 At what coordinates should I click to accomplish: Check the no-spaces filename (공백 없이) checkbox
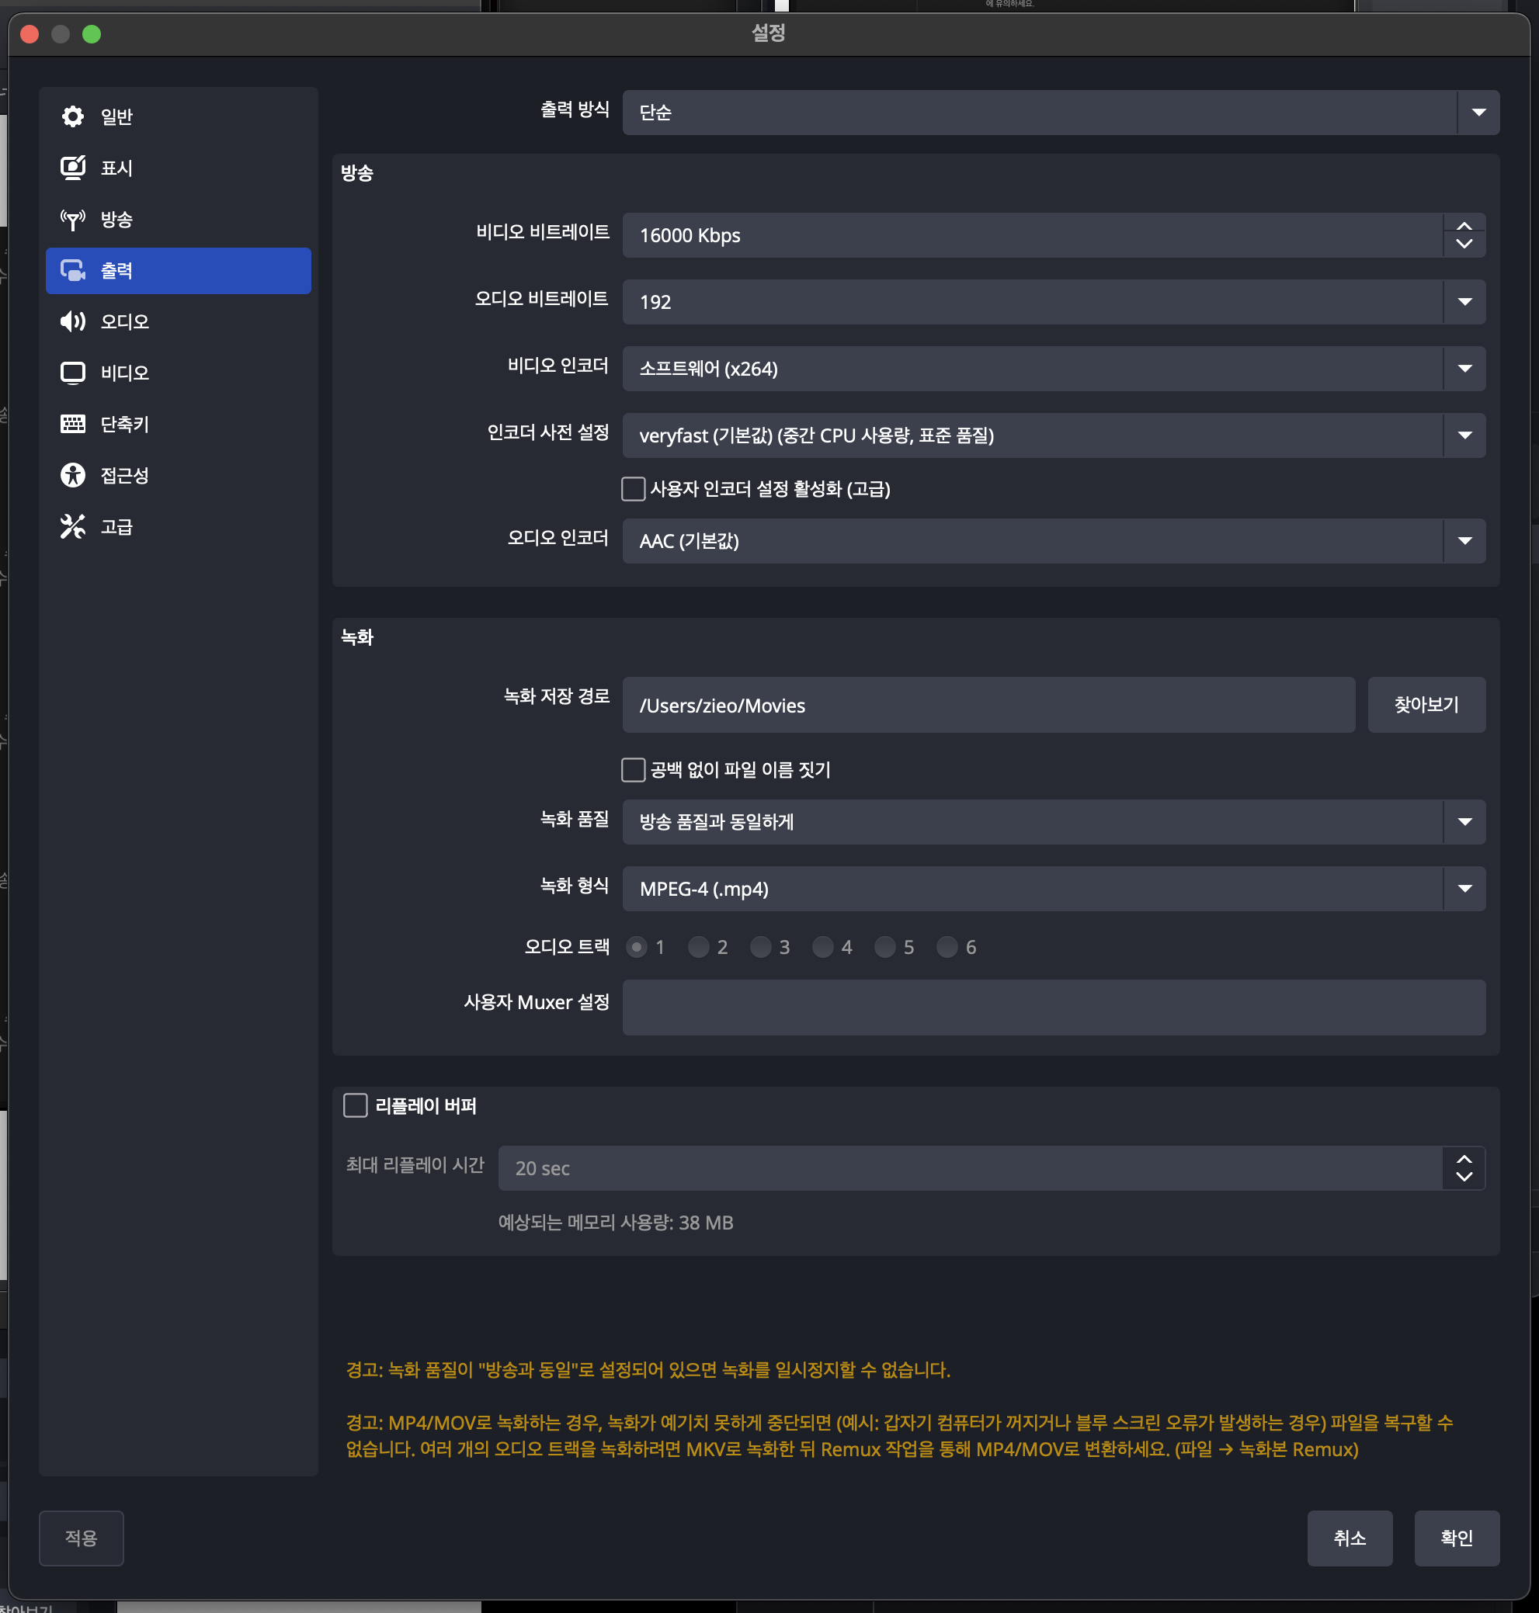pos(633,769)
